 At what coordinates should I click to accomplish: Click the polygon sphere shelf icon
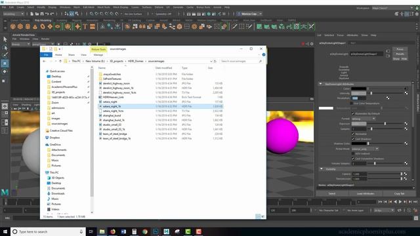(x=13, y=26)
